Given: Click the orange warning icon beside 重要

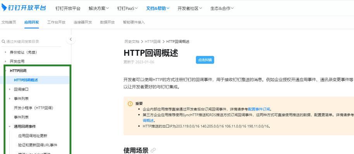Looking at the screenshot, I should point(130,104).
